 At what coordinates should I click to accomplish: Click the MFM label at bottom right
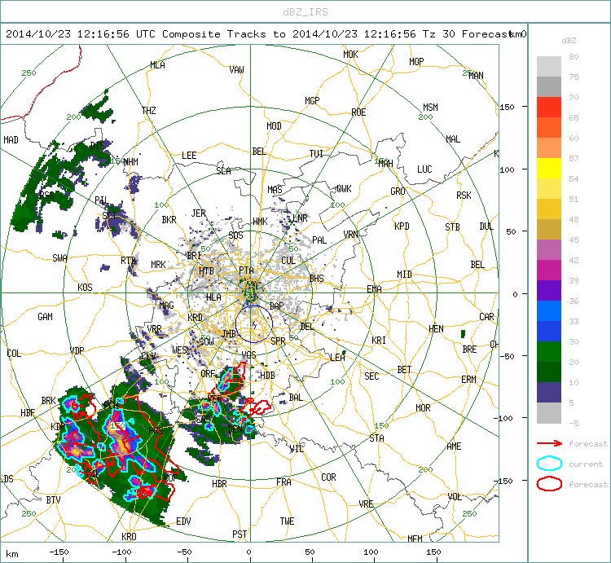[415, 539]
